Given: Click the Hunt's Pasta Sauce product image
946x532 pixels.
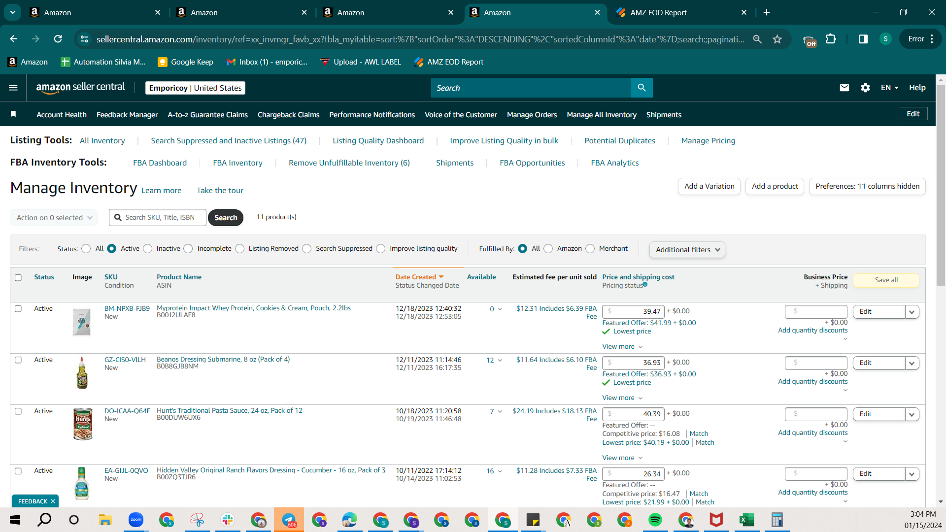Looking at the screenshot, I should 82,424.
